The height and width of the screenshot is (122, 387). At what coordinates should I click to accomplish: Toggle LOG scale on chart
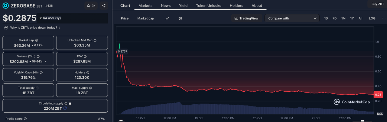point(372,18)
